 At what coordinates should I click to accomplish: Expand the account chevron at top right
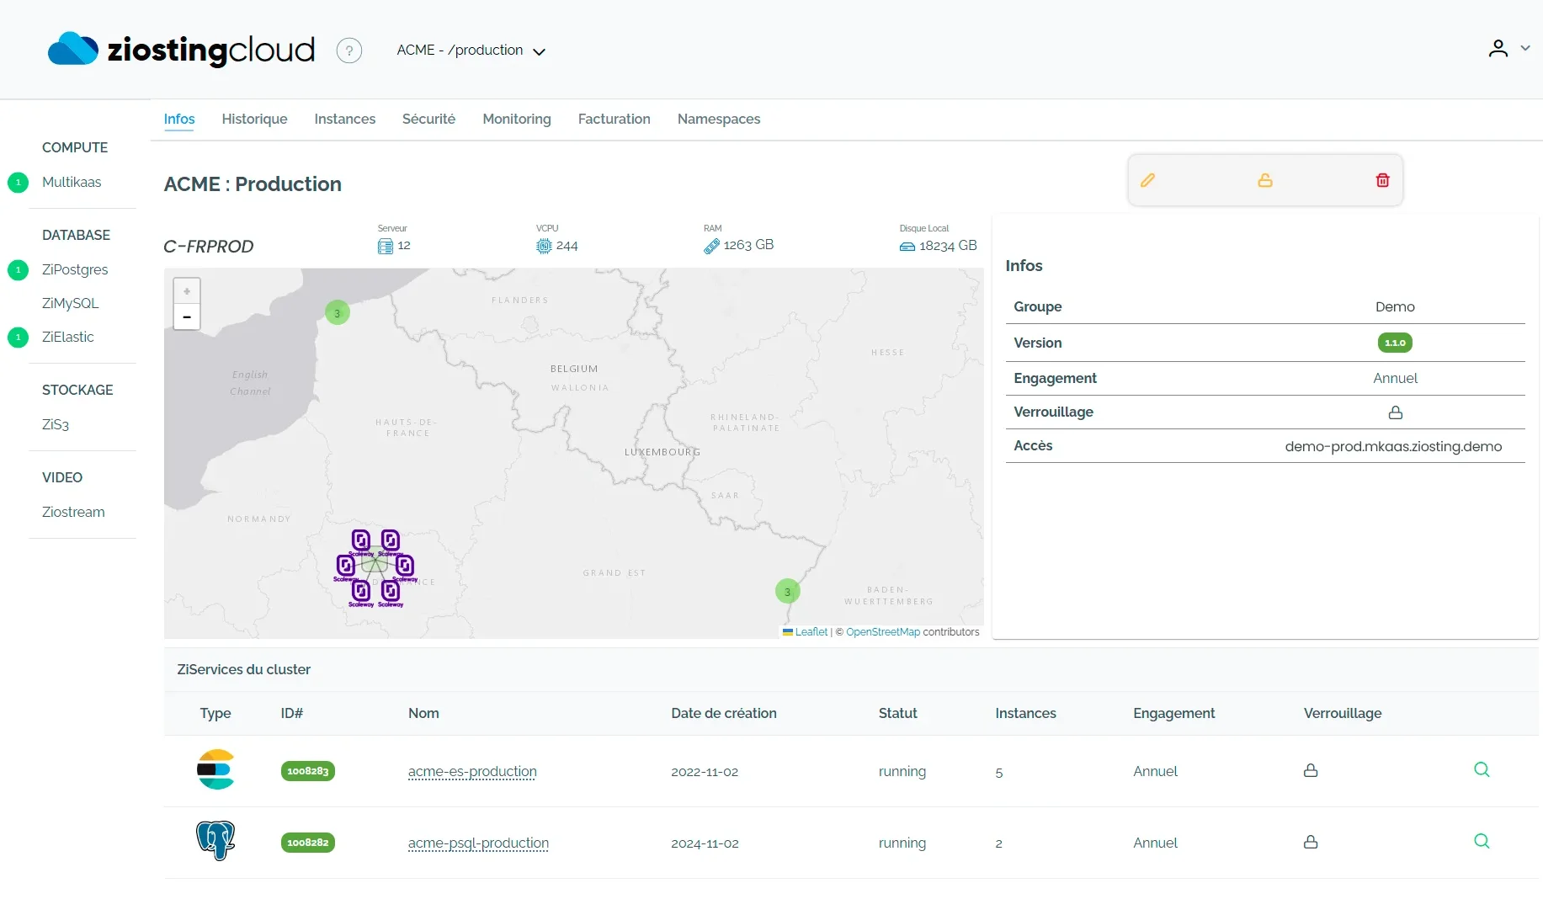tap(1526, 48)
